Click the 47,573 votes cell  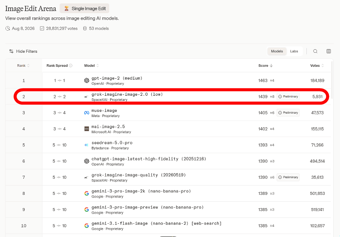click(317, 113)
